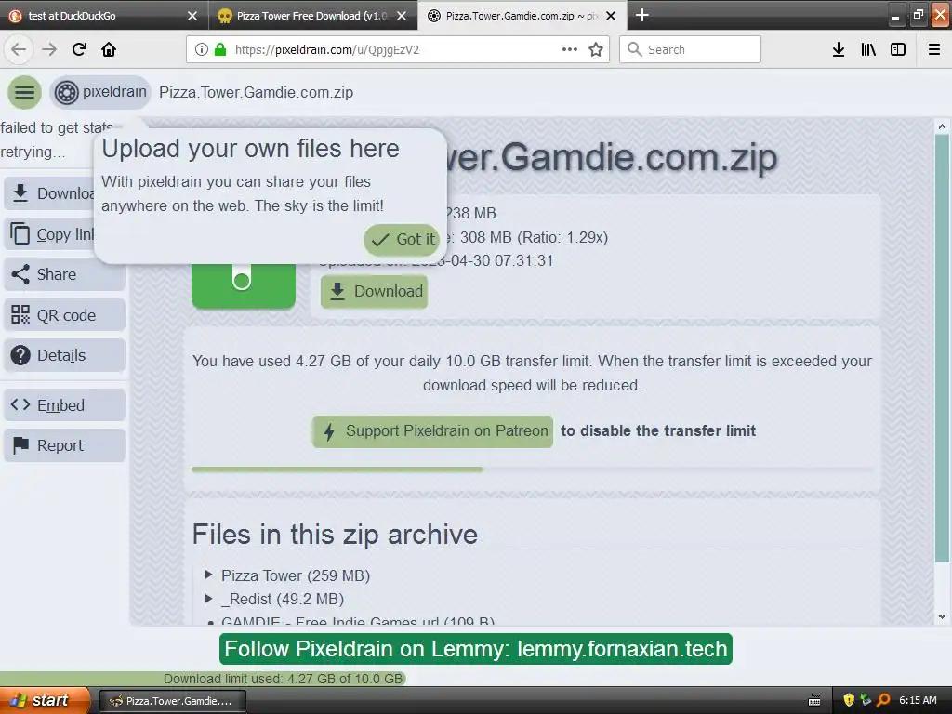This screenshot has height=714, width=952.
Task: Open Firefox application menu
Action: [x=934, y=49]
